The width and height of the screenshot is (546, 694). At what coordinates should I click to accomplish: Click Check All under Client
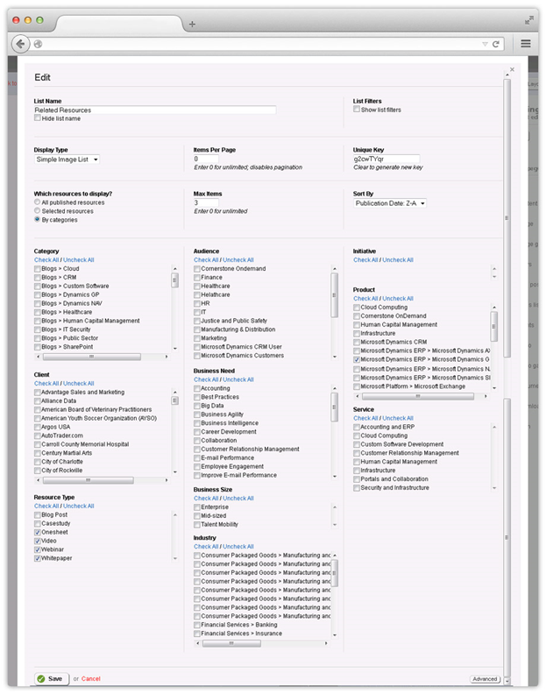(46, 383)
